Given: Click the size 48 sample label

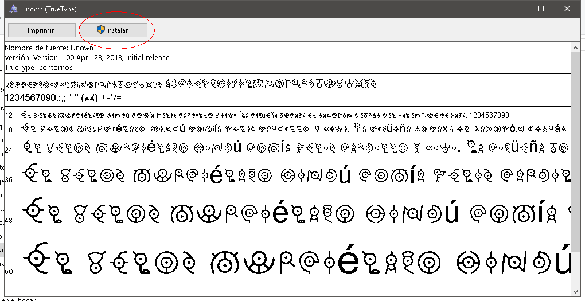Looking at the screenshot, I should click(x=9, y=220).
